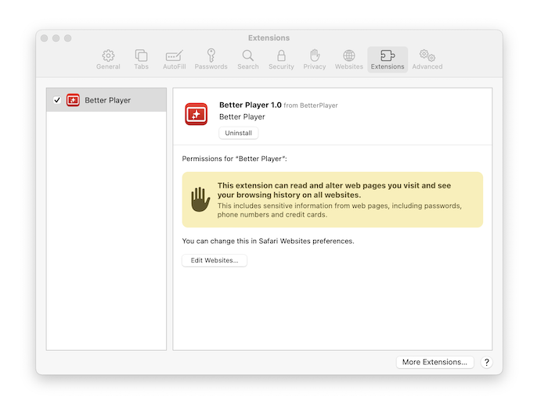Open the help question mark button
This screenshot has height=397, width=548.
tap(486, 362)
